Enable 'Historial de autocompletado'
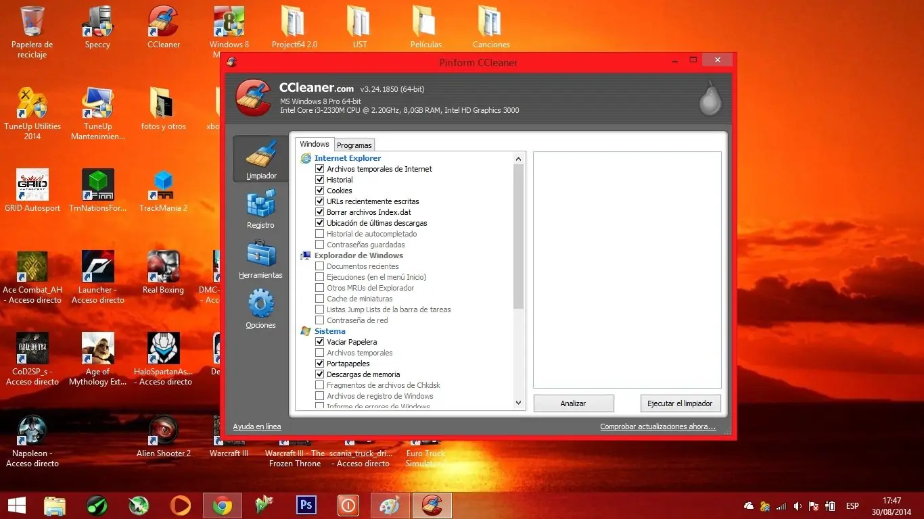The image size is (924, 519). [320, 234]
